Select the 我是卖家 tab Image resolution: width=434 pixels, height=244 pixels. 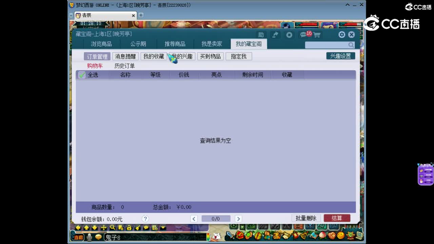click(x=212, y=44)
